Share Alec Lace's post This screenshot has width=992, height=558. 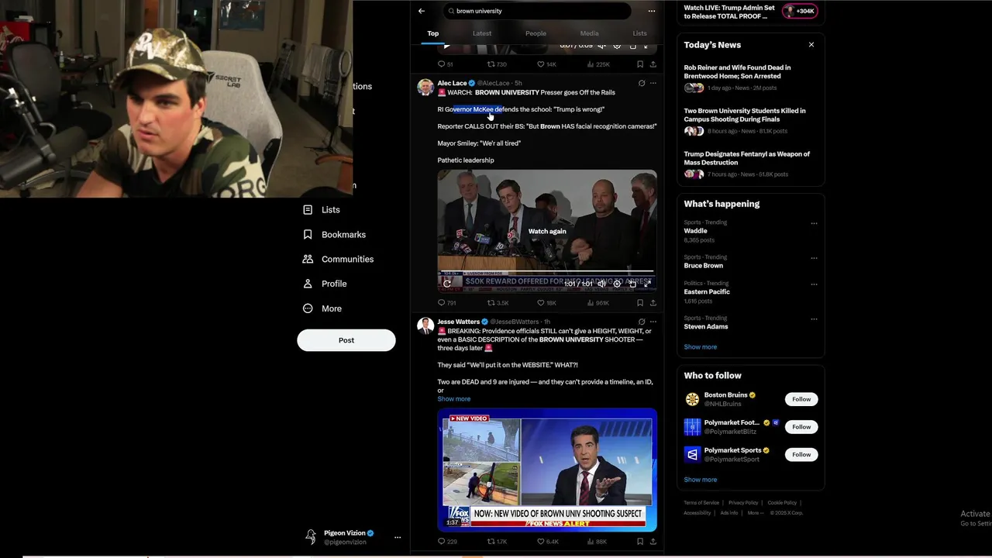coord(653,303)
